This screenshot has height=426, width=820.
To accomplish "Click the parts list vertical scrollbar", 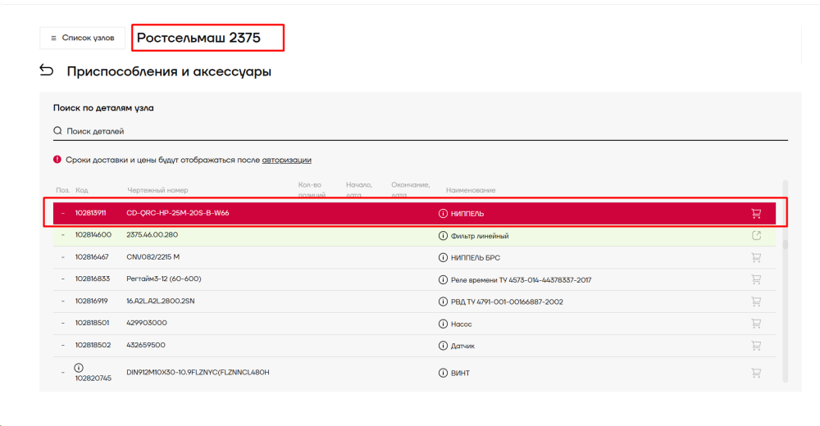I will click(785, 281).
